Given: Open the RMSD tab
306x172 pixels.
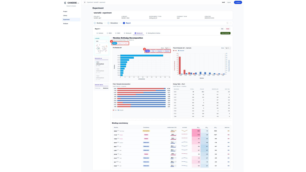Looking at the screenshot, I should tap(109, 33).
